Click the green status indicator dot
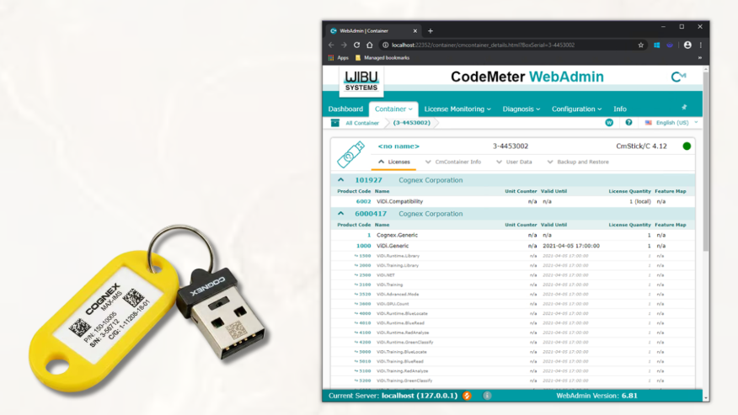The image size is (738, 415). click(x=687, y=146)
